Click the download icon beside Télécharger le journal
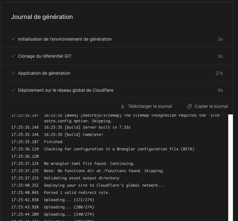Screen dimensions: 238x221 pos(123,106)
